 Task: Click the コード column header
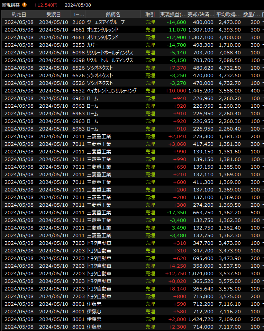[78, 14]
